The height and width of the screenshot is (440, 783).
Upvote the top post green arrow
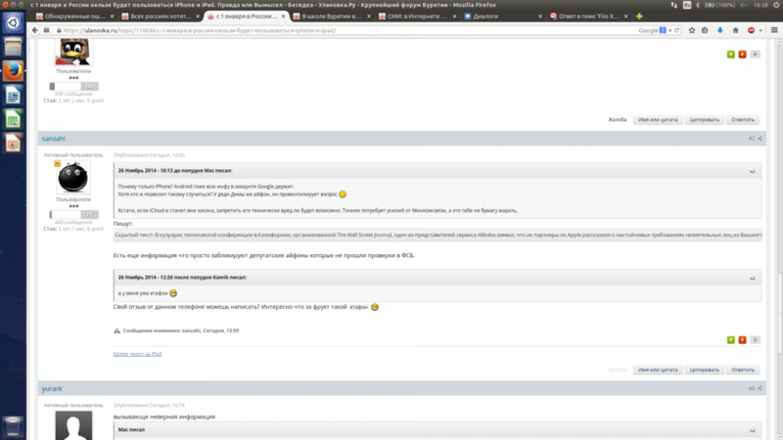pos(730,55)
